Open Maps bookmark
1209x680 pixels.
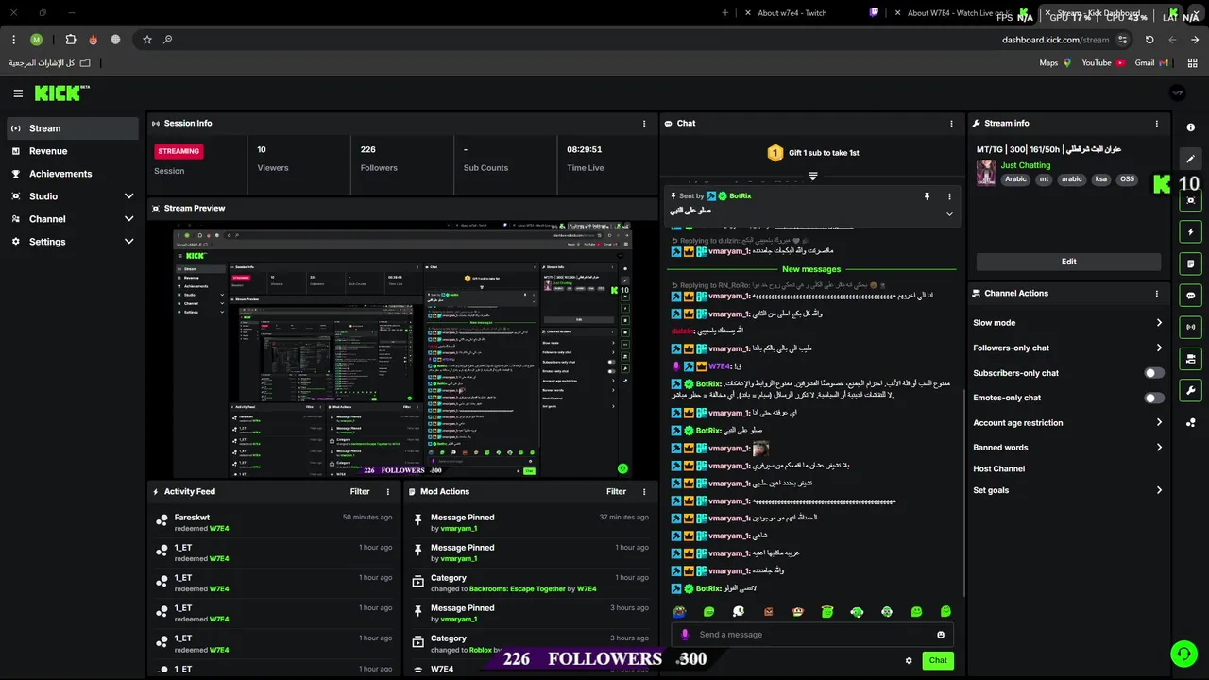1055,63
